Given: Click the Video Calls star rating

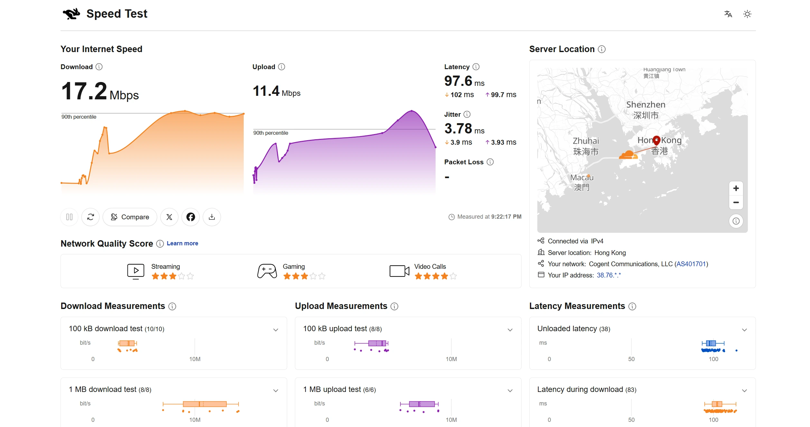Looking at the screenshot, I should [x=436, y=276].
